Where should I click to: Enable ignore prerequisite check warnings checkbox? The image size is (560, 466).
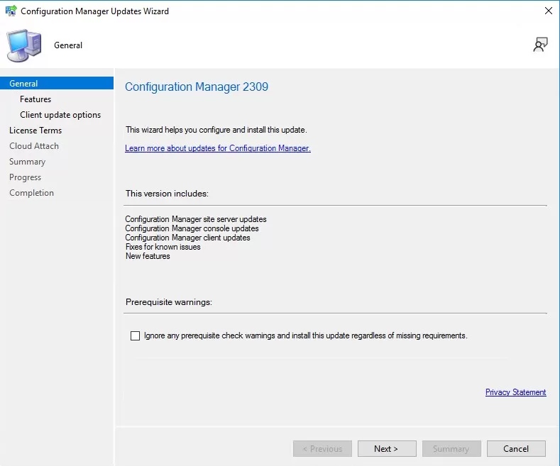(135, 335)
